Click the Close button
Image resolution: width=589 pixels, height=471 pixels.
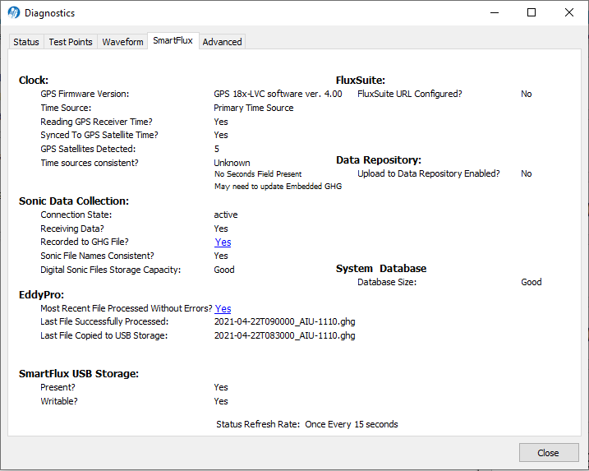[x=549, y=453]
